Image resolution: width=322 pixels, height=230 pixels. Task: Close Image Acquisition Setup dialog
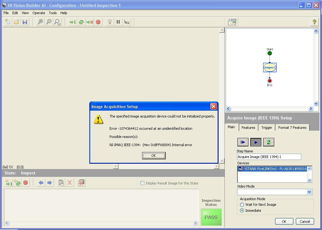coord(214,106)
